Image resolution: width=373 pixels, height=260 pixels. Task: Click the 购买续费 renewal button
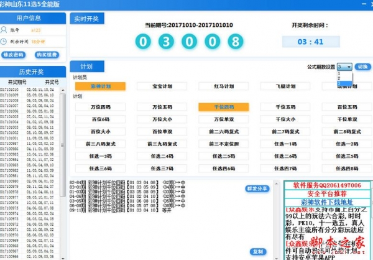point(47,55)
